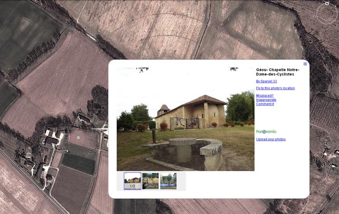This screenshot has height=214, width=339.
Task: Open the 'By Spaniel 33' author link
Action: (266, 81)
